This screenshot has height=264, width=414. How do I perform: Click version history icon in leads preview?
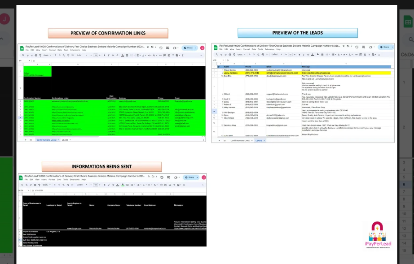(357, 47)
